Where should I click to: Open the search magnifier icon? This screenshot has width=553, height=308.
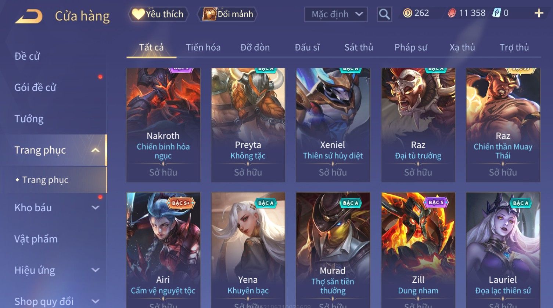tap(384, 14)
